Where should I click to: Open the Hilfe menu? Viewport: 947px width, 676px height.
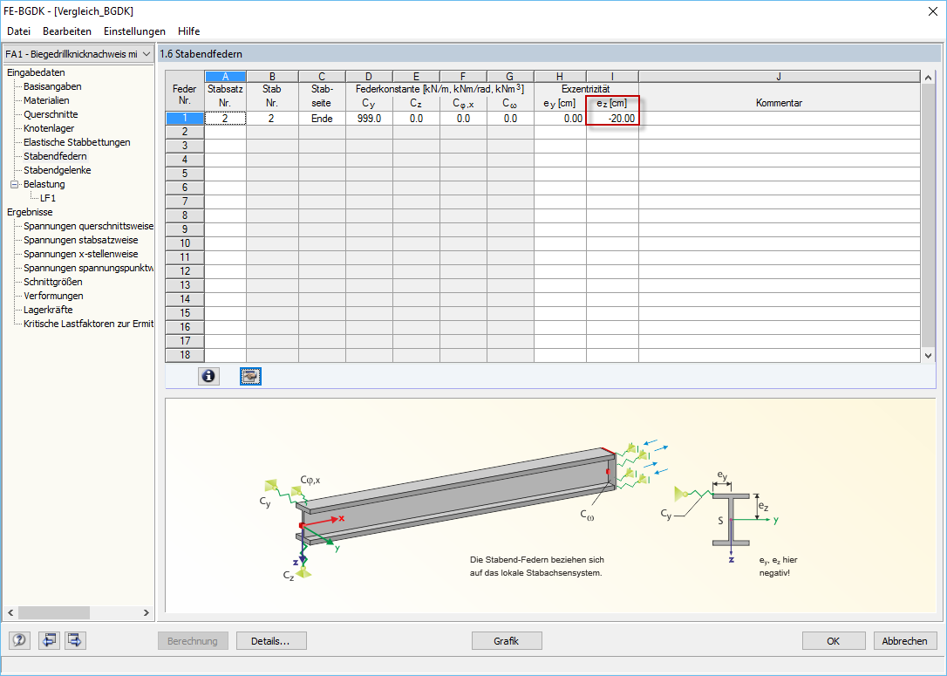pos(189,31)
